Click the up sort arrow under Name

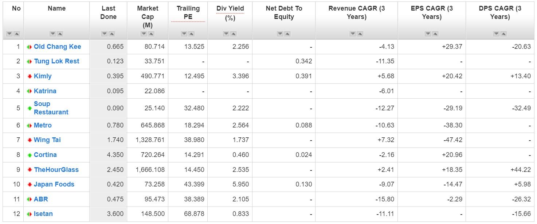60,34
